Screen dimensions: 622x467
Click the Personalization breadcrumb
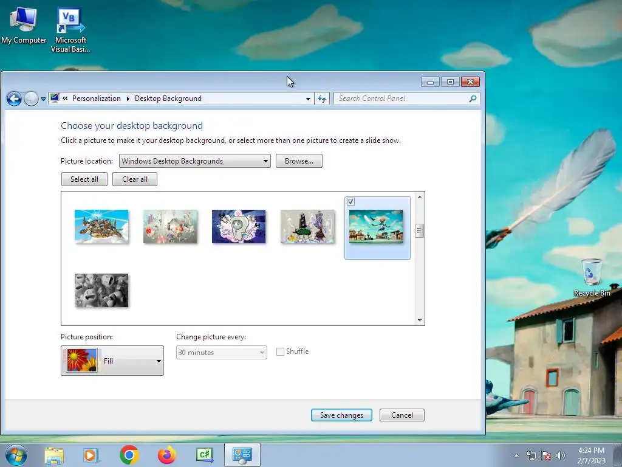pos(97,99)
